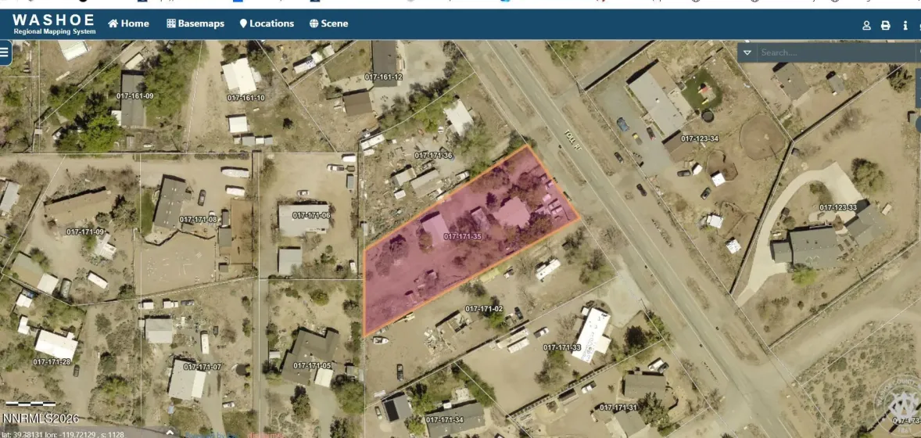
Task: Open the user account icon
Action: [866, 25]
